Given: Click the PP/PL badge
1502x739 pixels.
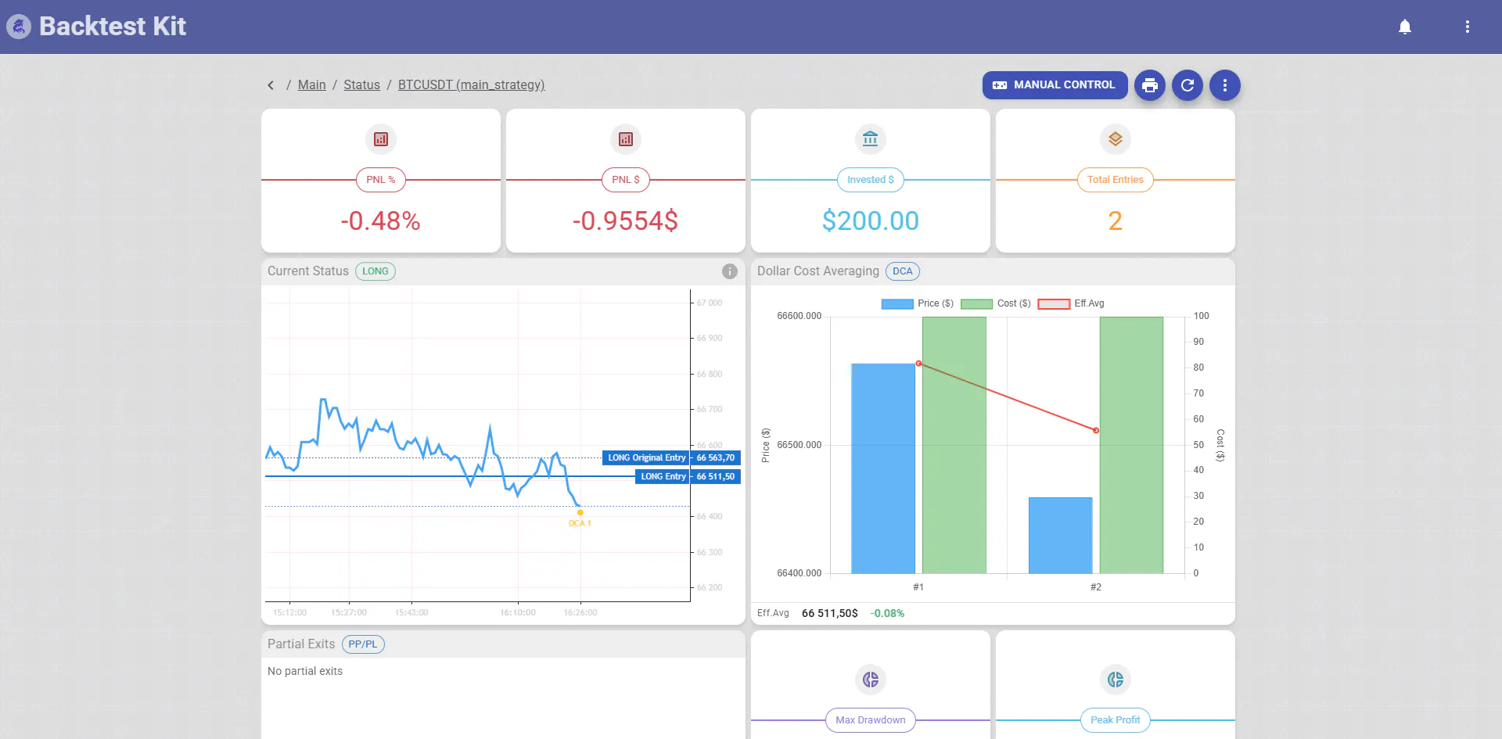Looking at the screenshot, I should click(x=363, y=644).
